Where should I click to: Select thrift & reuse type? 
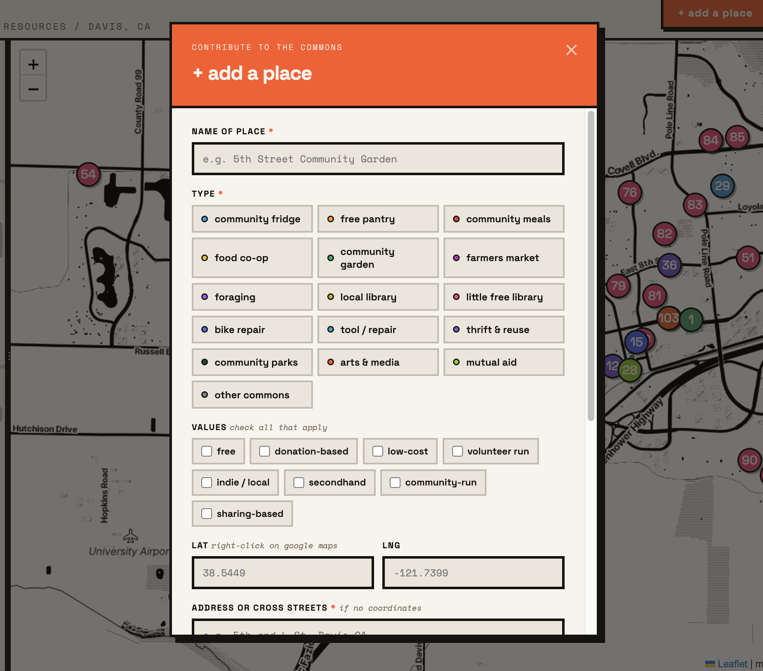pos(504,330)
